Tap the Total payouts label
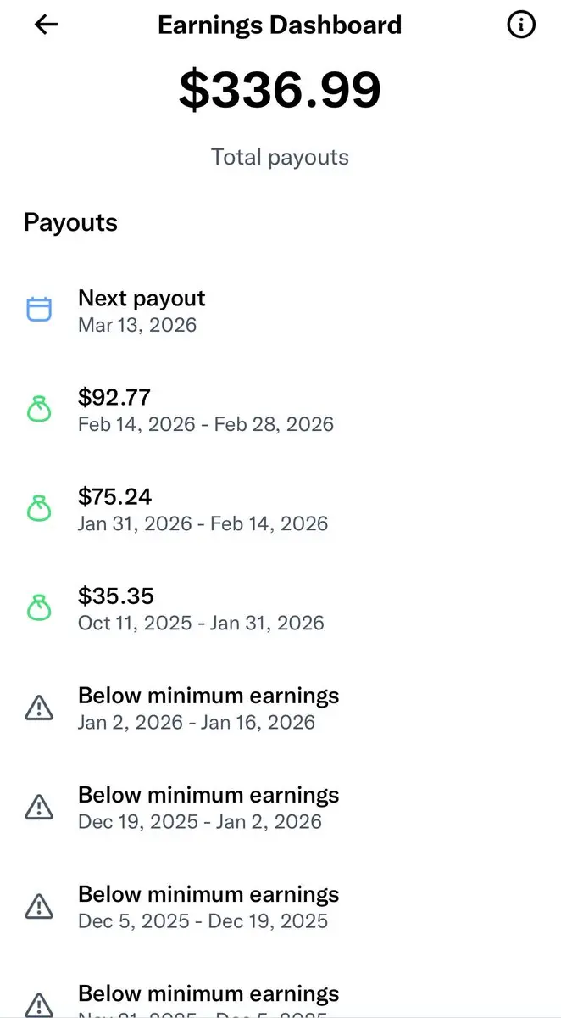 [x=280, y=157]
